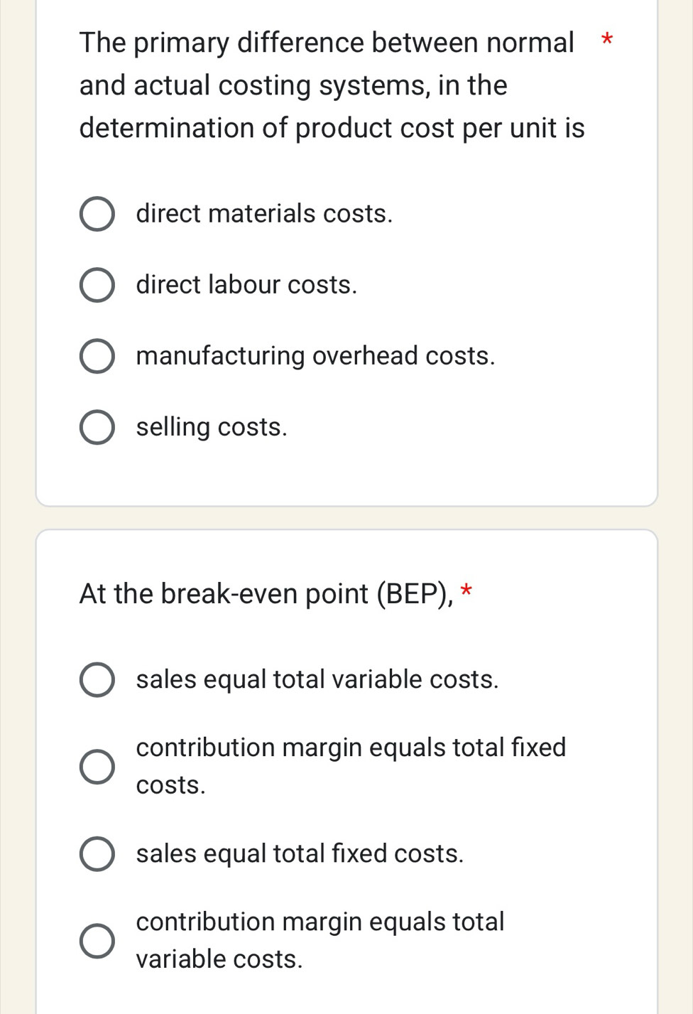Click the red required asterisk on the costing question
Image resolution: width=693 pixels, height=1014 pixels.
point(606,40)
